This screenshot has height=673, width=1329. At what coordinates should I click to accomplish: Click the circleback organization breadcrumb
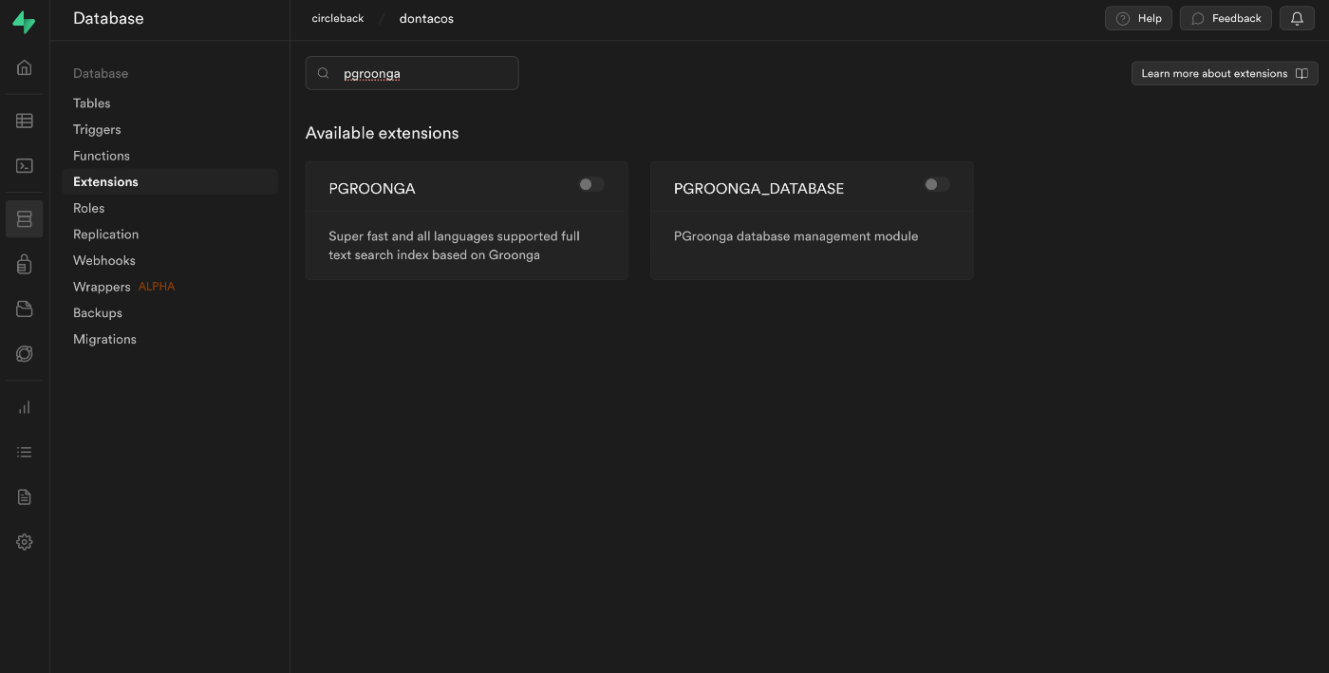pyautogui.click(x=338, y=18)
